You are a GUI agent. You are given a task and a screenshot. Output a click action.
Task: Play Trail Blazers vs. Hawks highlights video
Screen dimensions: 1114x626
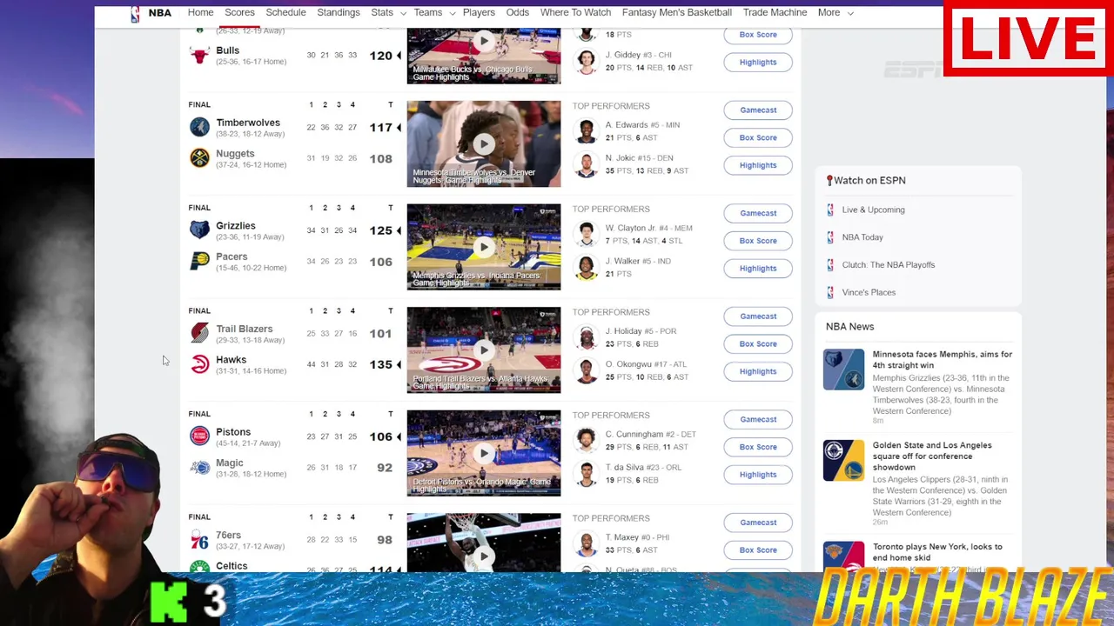[484, 350]
